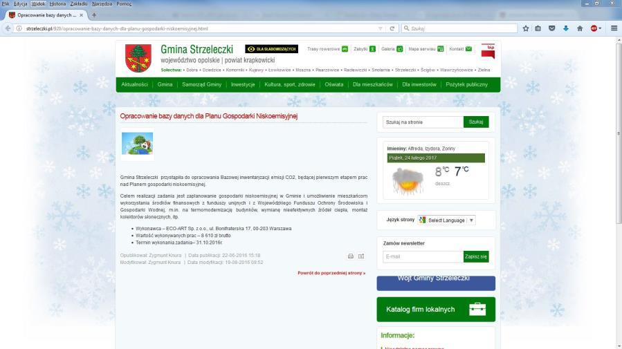This screenshot has height=349, width=622.
Task: Click Powrót do poprzedniej strony link
Action: (x=331, y=273)
